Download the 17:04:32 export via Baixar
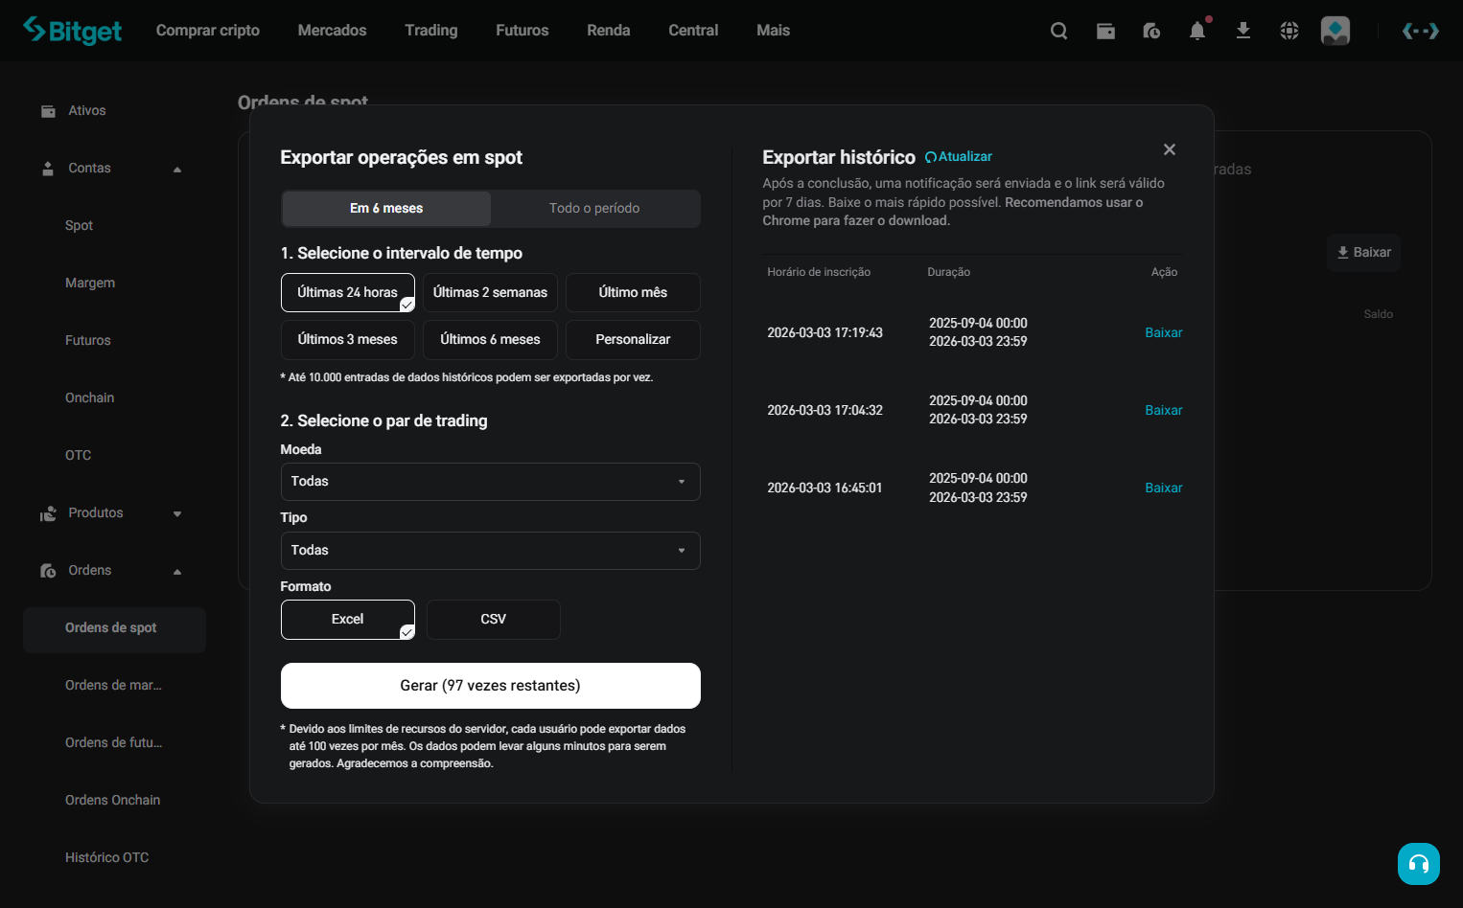Screen dimensions: 1463x908 (x=1164, y=410)
